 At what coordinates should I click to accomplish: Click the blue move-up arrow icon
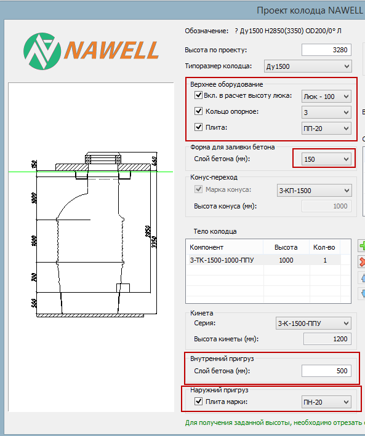pos(362,278)
